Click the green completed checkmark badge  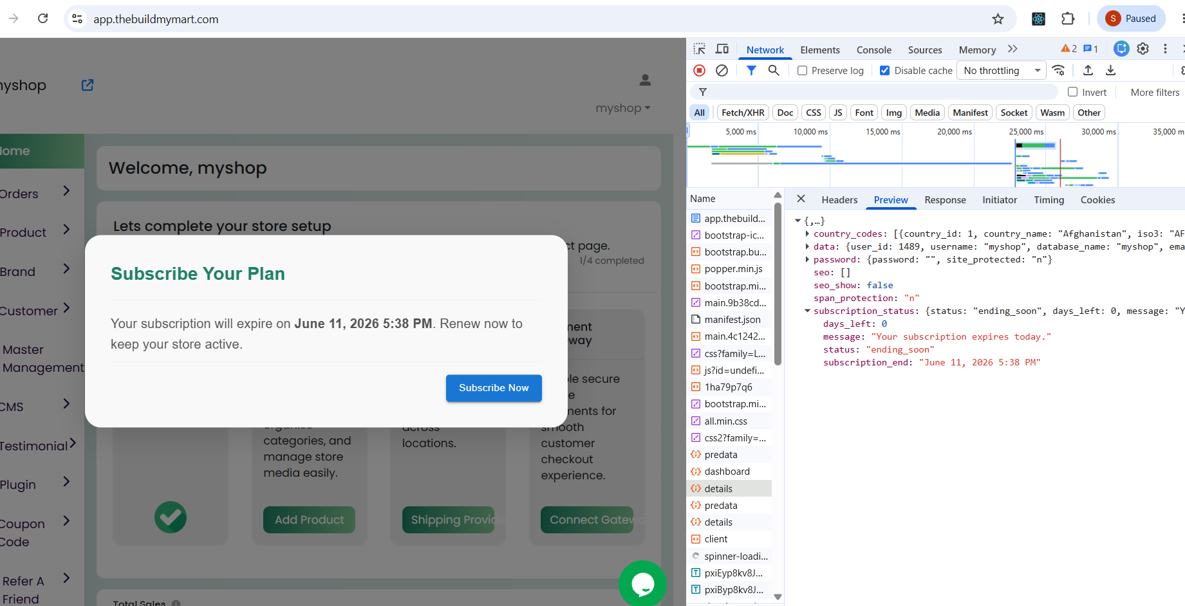pos(171,517)
